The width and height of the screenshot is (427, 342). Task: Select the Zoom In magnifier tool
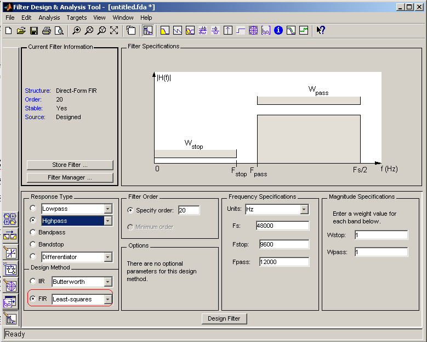tap(77, 31)
